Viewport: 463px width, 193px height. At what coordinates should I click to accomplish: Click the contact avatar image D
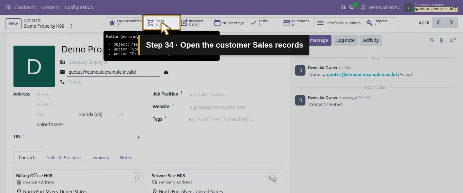click(x=34, y=66)
